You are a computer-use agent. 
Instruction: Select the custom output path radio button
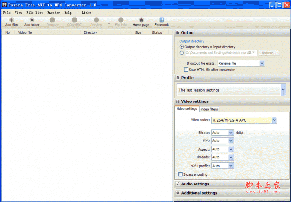pos(182,53)
